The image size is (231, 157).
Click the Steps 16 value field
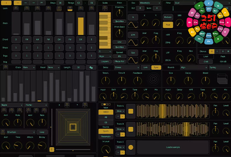60,3
